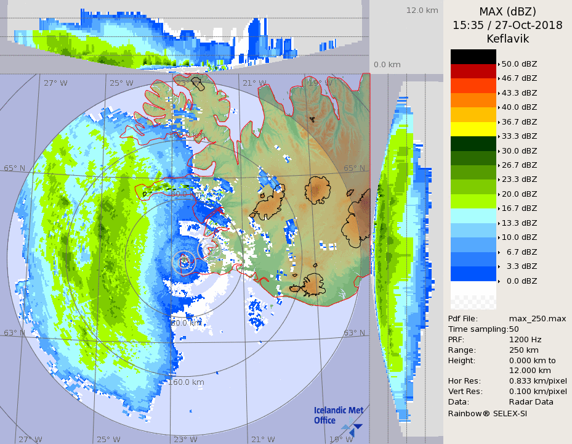572x444 pixels.
Task: Click the Rainbow SELEX-SI text
Action: tap(487, 413)
